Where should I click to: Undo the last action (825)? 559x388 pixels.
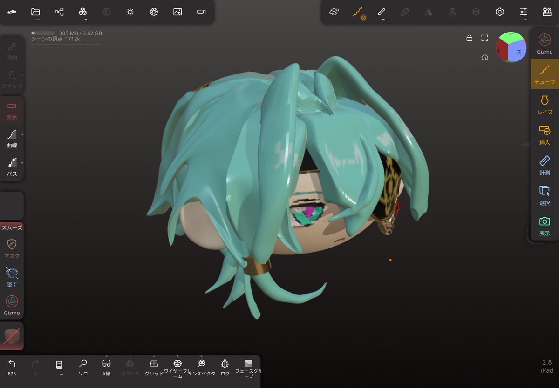pyautogui.click(x=12, y=367)
